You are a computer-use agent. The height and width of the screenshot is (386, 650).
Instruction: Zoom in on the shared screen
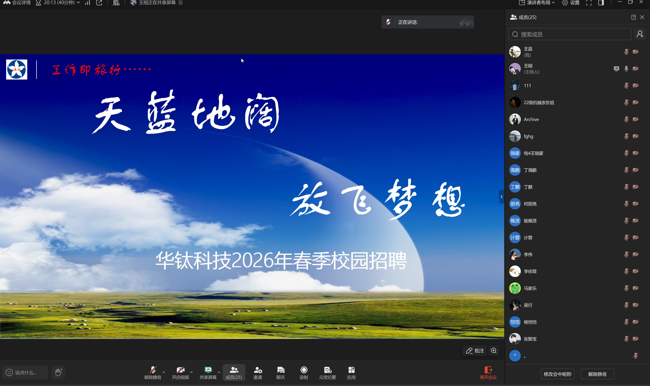coord(494,351)
